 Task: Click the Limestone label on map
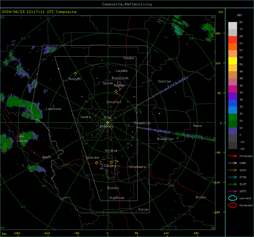53,109
